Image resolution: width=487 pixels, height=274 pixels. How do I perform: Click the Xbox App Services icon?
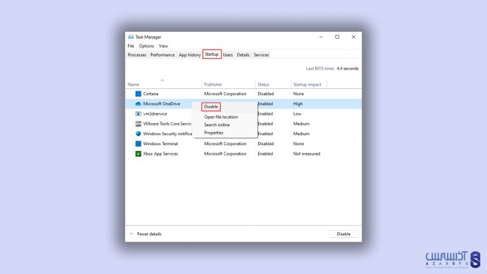click(138, 153)
